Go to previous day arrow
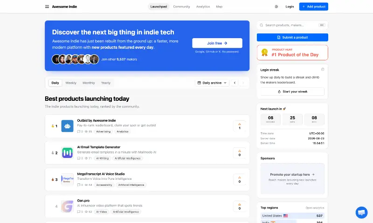 tap(235, 83)
